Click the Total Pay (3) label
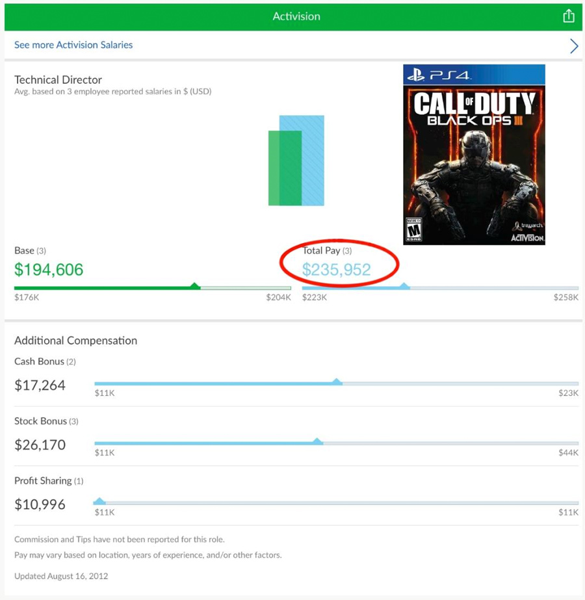 point(327,251)
